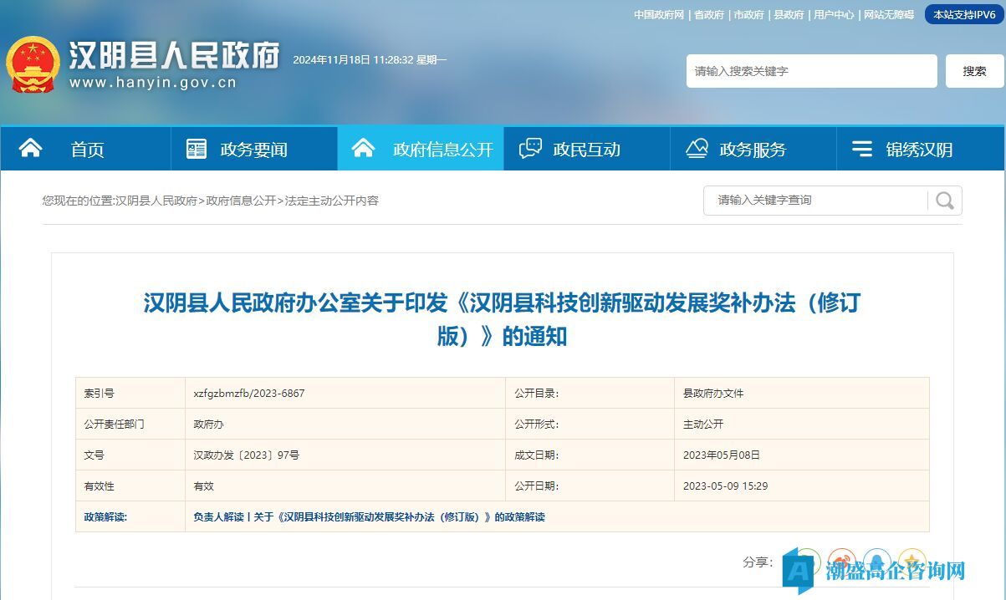Open the 用户中心 link

coord(834,15)
